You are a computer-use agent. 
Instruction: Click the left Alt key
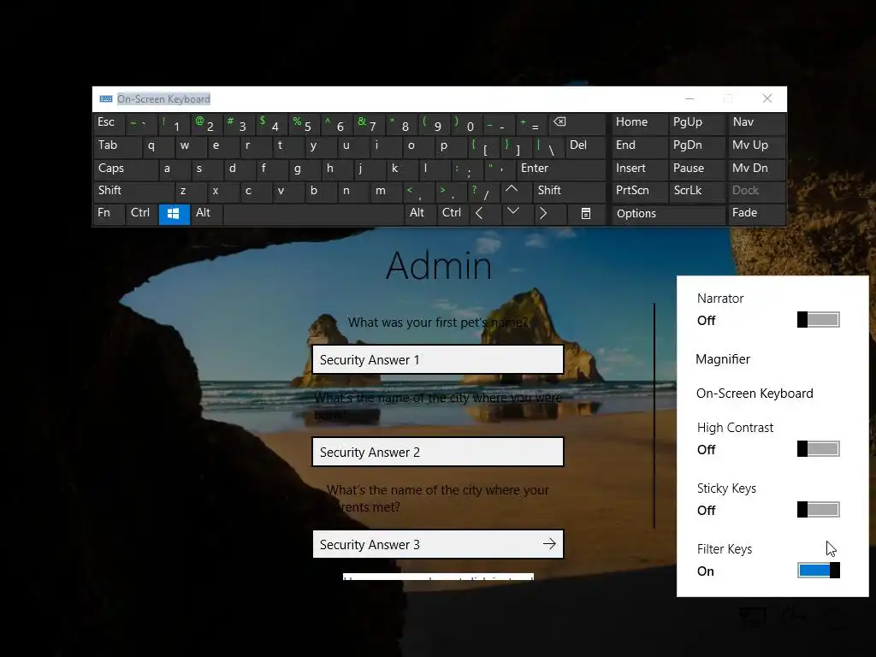(207, 214)
